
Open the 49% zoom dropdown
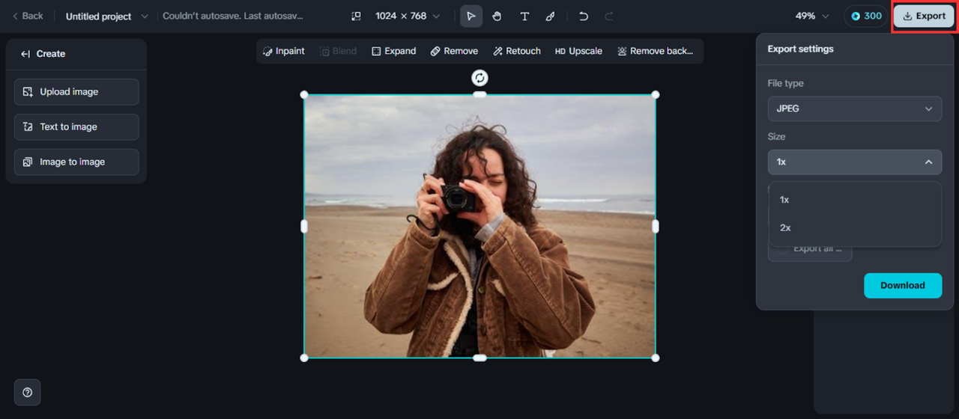pyautogui.click(x=813, y=16)
